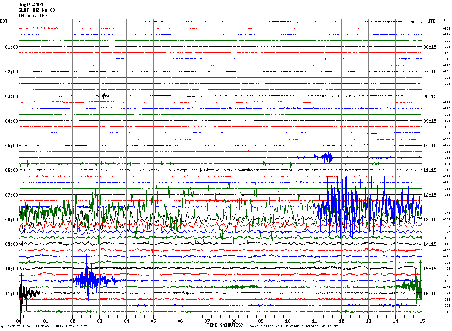452x331 pixels.
Task: Click the DC offset value '-305'
Action: click(x=446, y=78)
